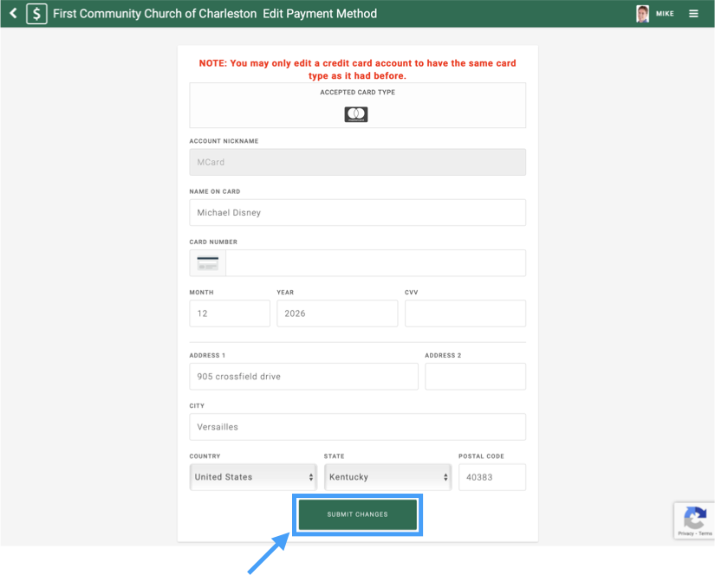The image size is (715, 575).
Task: Focus the Address 1 input
Action: point(303,377)
